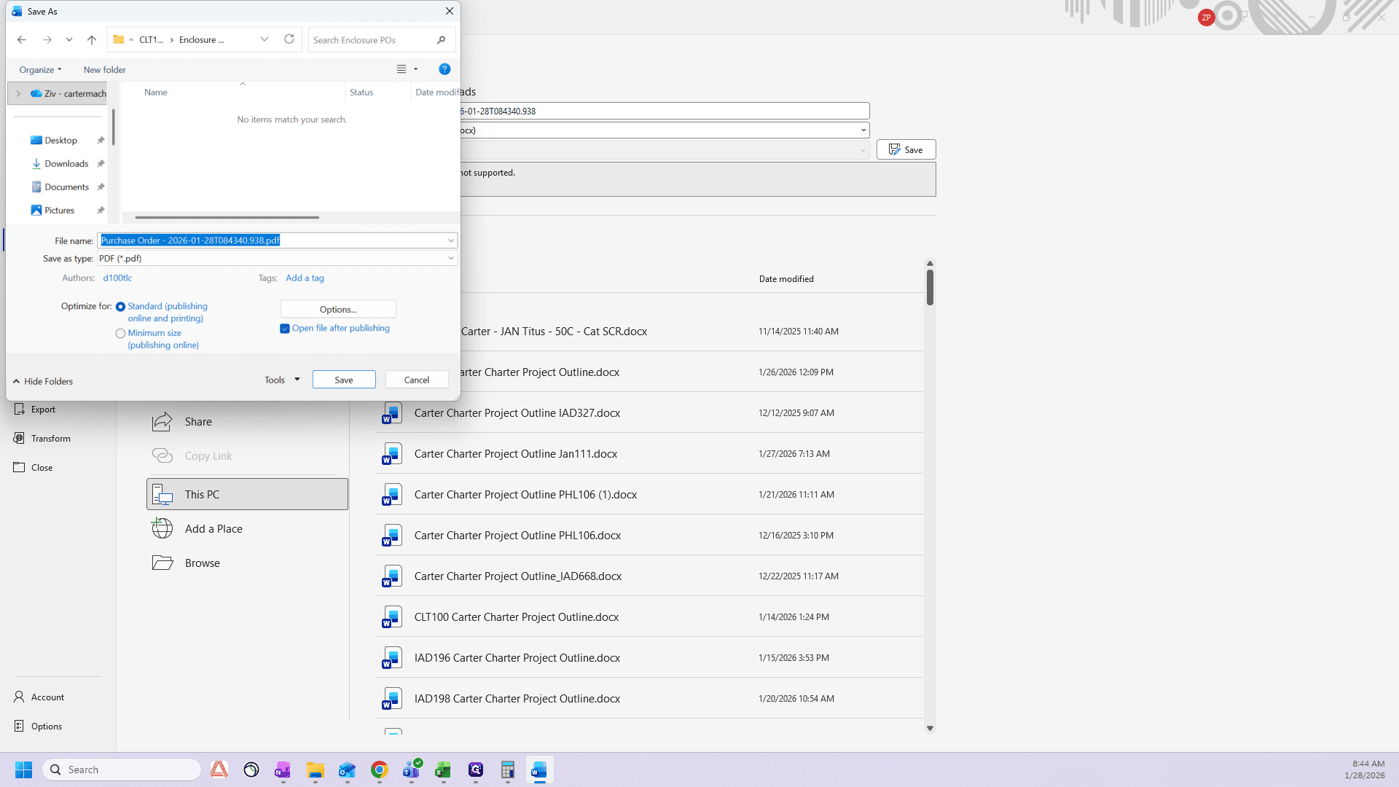Open OneNote from the taskbar

283,770
